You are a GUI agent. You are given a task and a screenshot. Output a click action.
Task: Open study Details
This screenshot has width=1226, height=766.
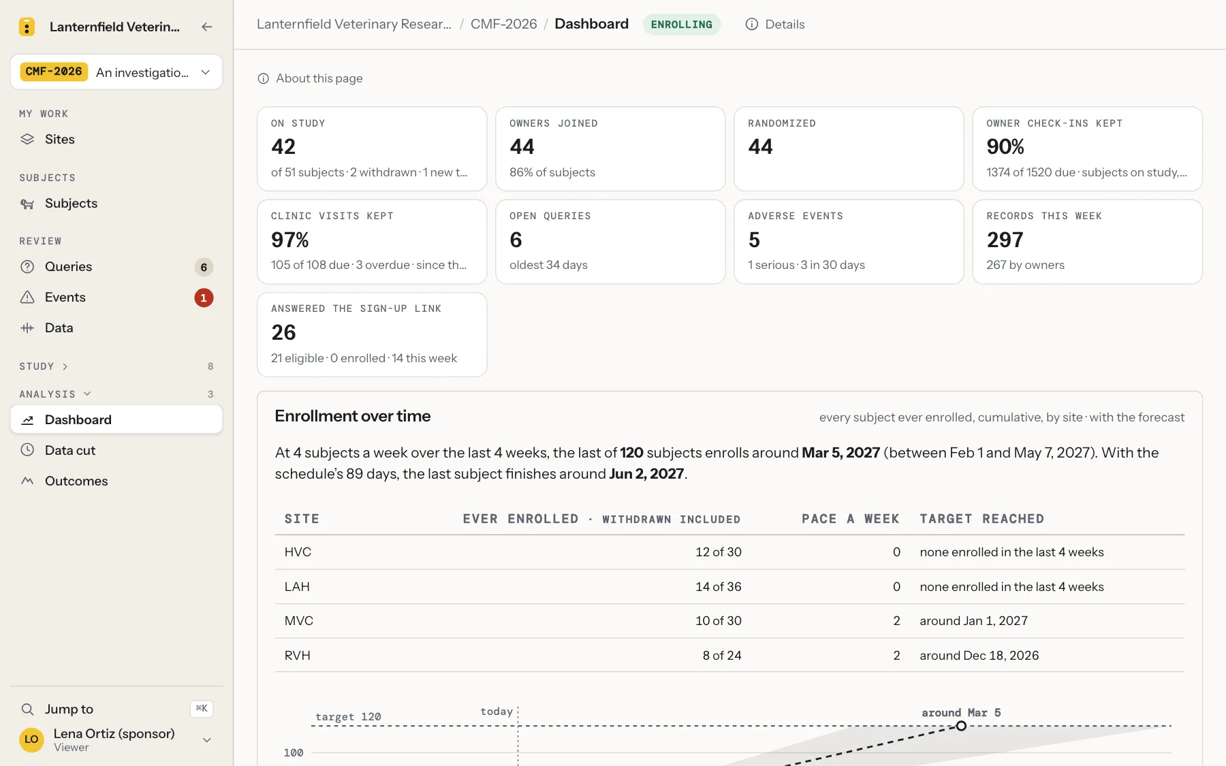(775, 25)
